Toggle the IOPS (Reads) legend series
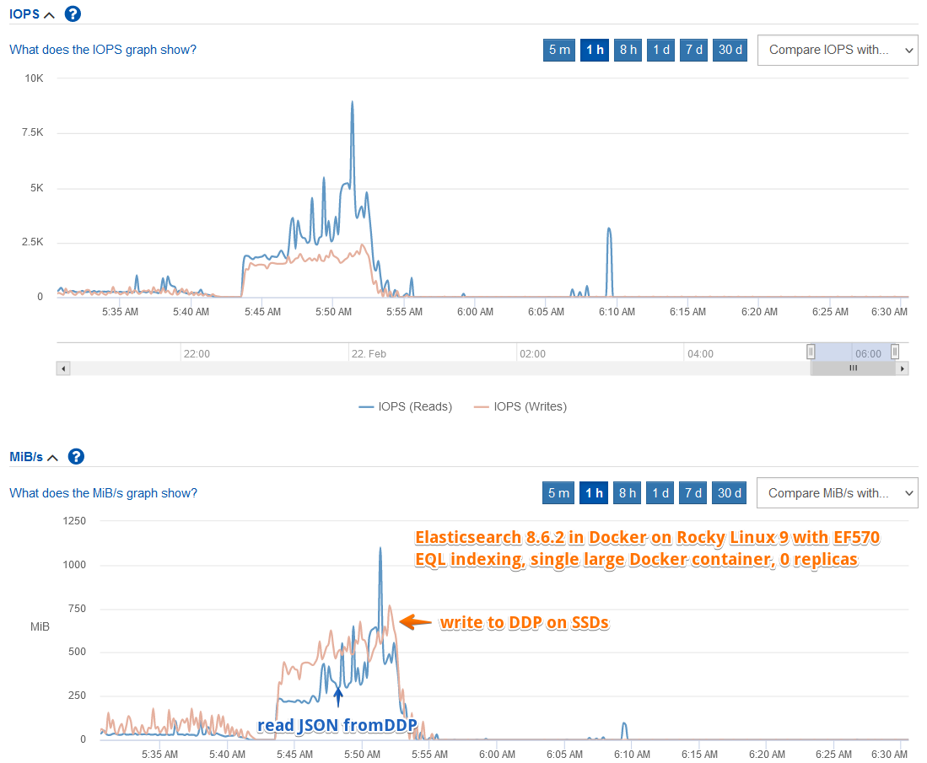Screen dimensions: 927x763 tap(406, 406)
